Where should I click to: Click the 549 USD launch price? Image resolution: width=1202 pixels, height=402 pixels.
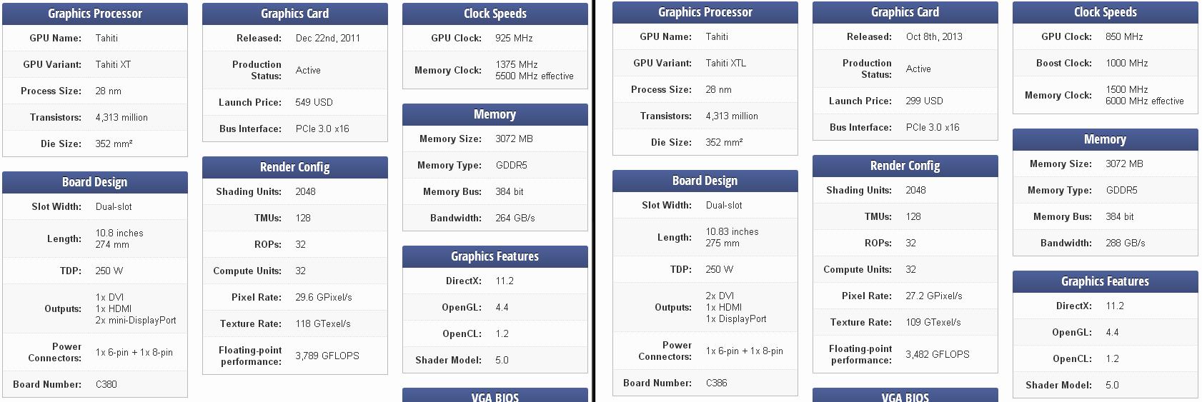[x=314, y=102]
